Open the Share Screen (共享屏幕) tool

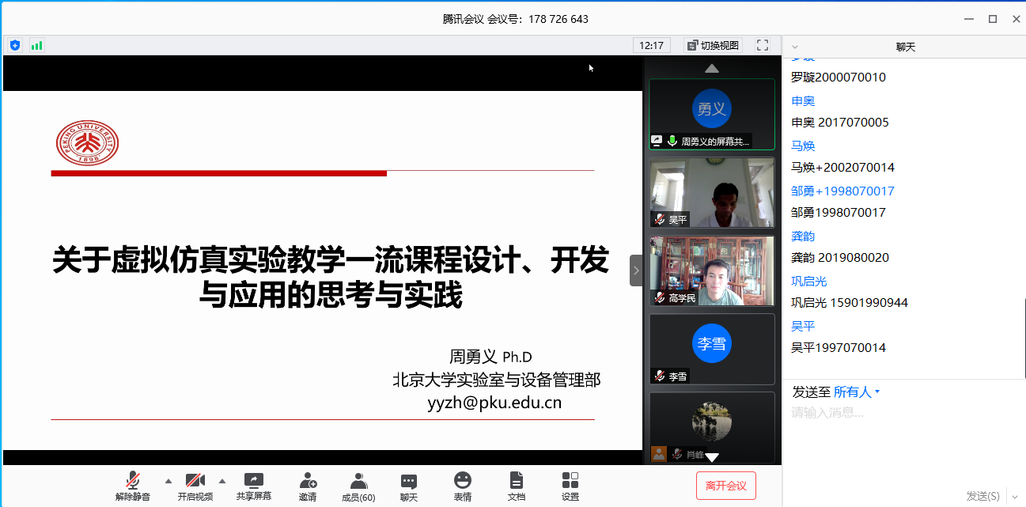pos(253,486)
